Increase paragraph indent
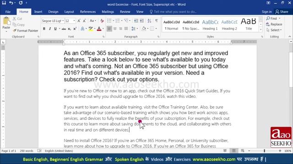This screenshot has width=293, height=164. click(142, 21)
